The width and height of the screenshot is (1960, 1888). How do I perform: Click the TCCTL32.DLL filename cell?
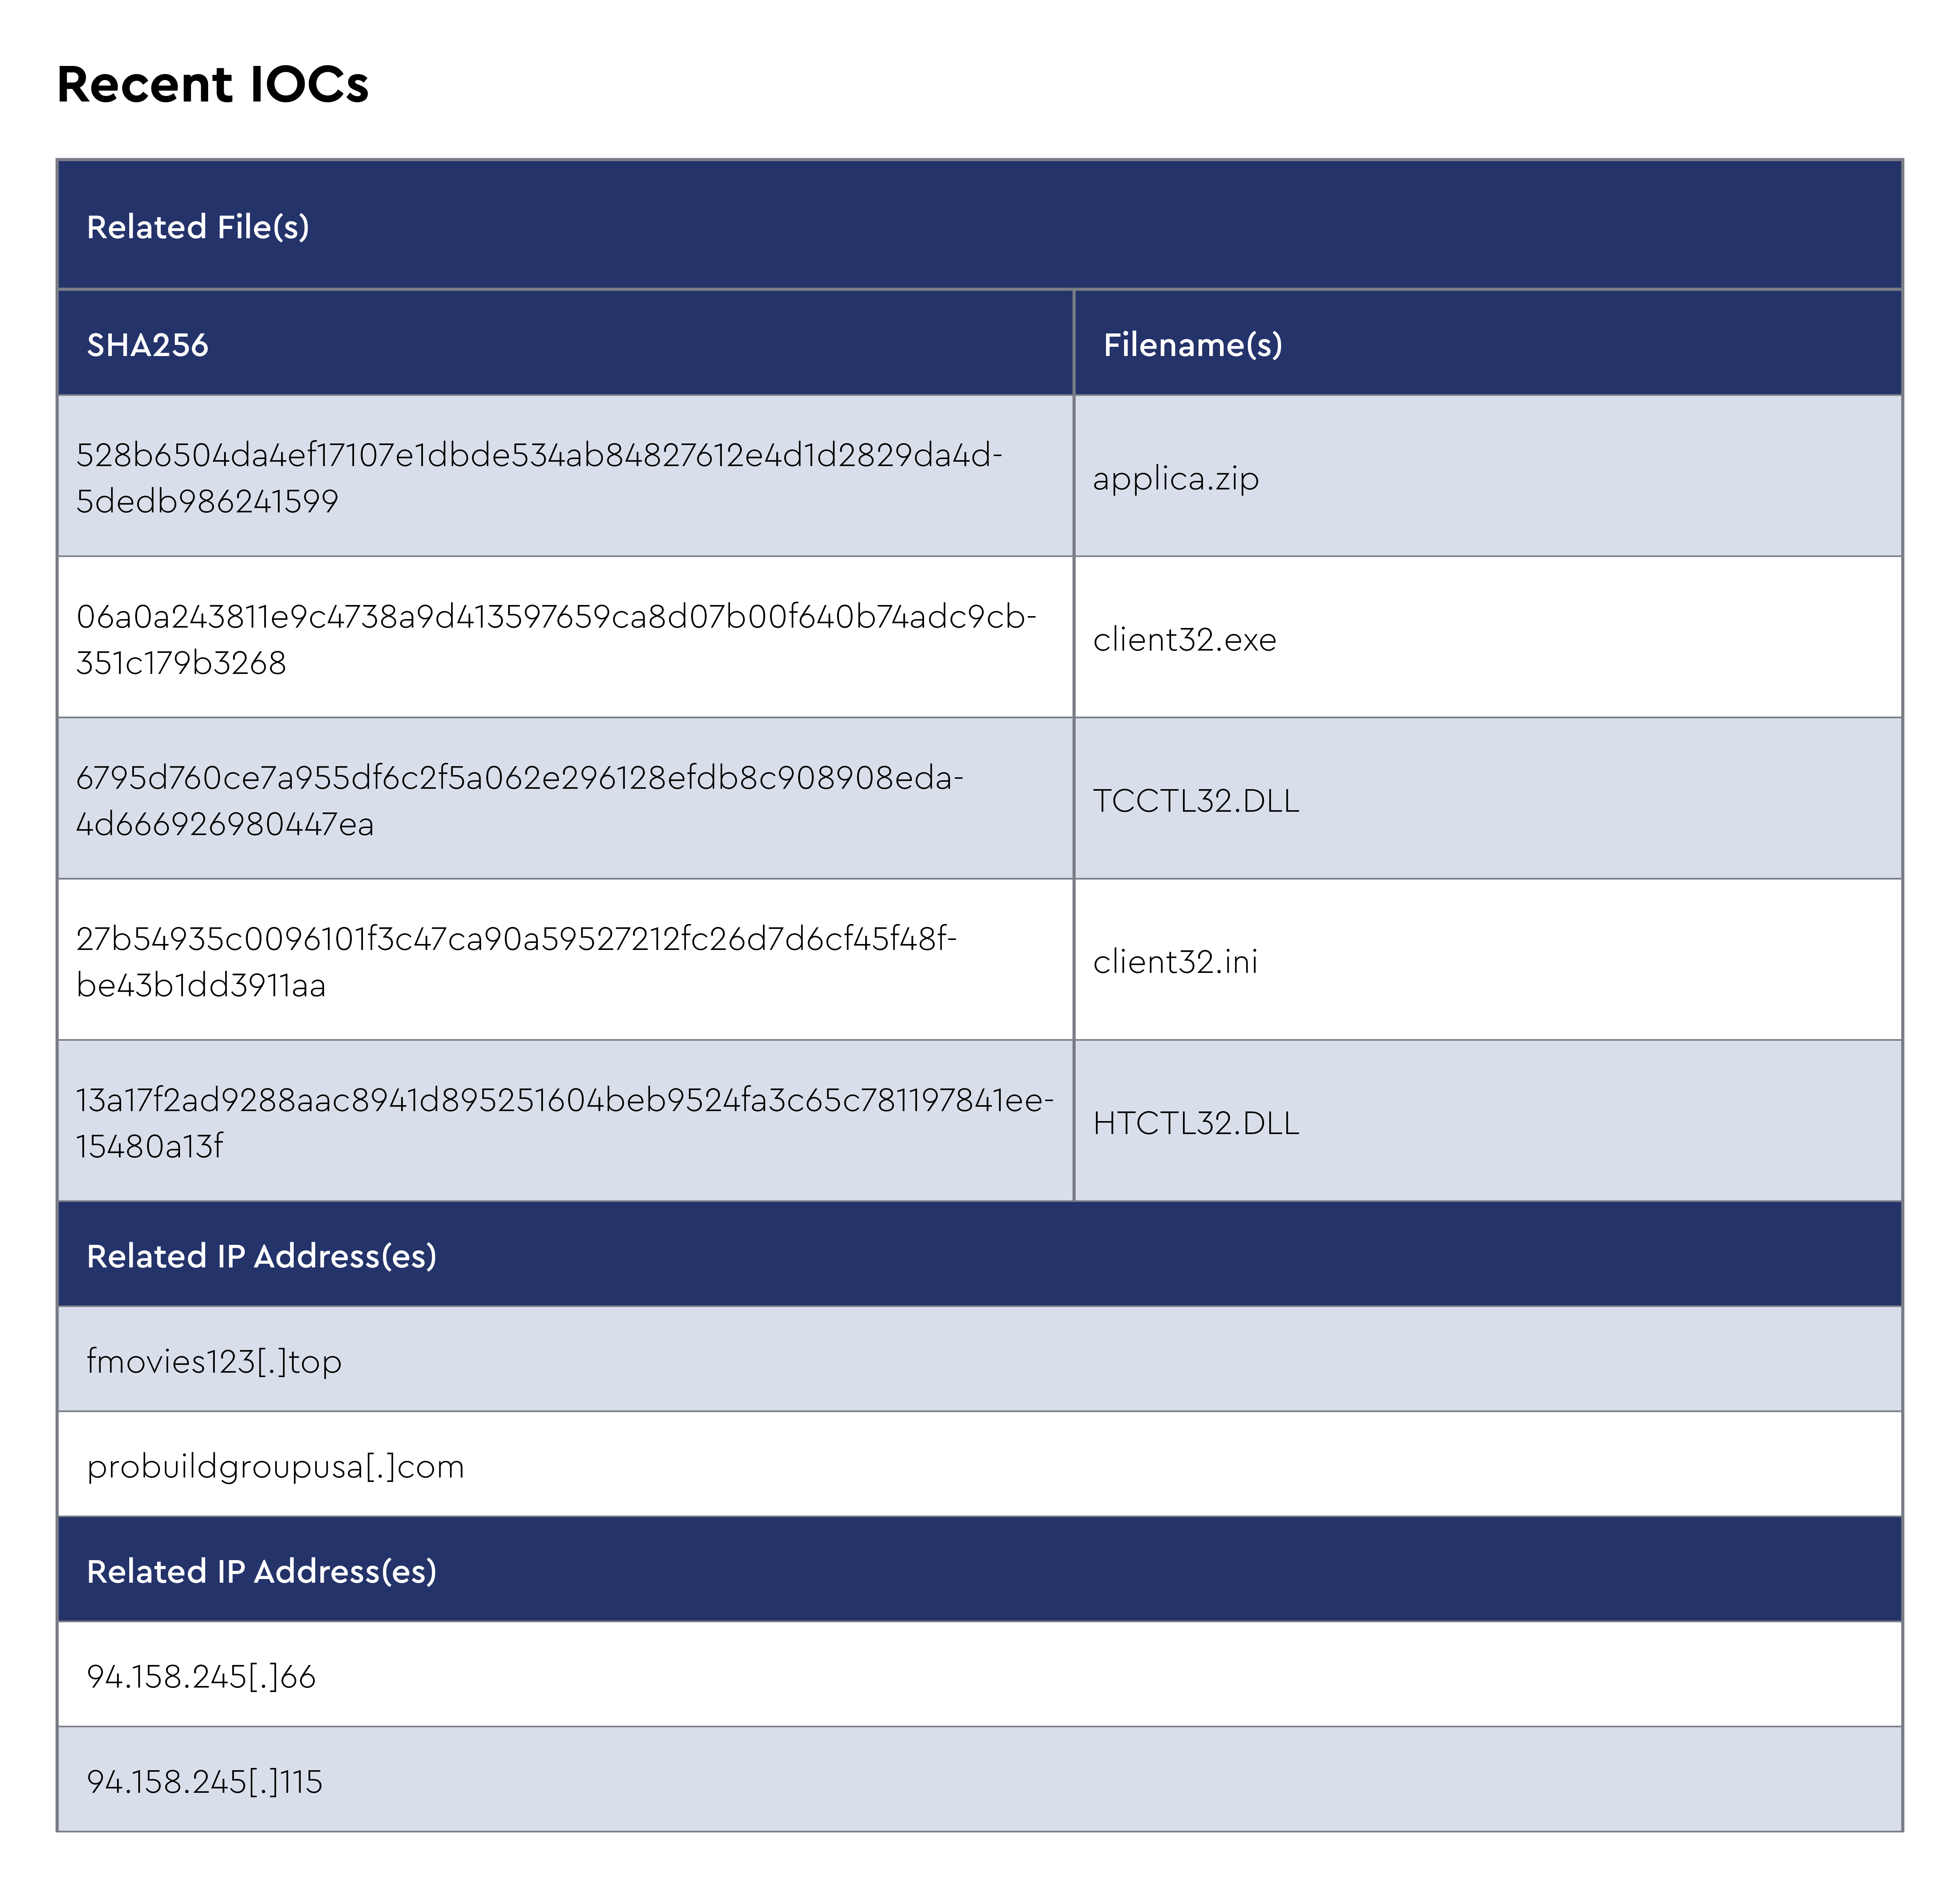coord(1196,800)
